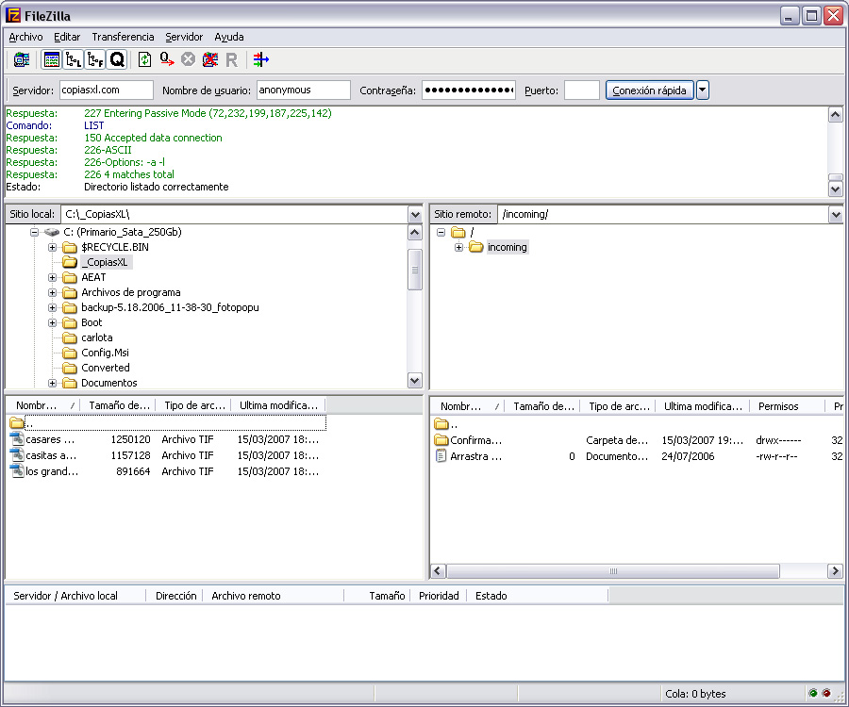Expand the $RECYCLE.BIN folder node
Screen dimensions: 849x707
click(x=53, y=247)
